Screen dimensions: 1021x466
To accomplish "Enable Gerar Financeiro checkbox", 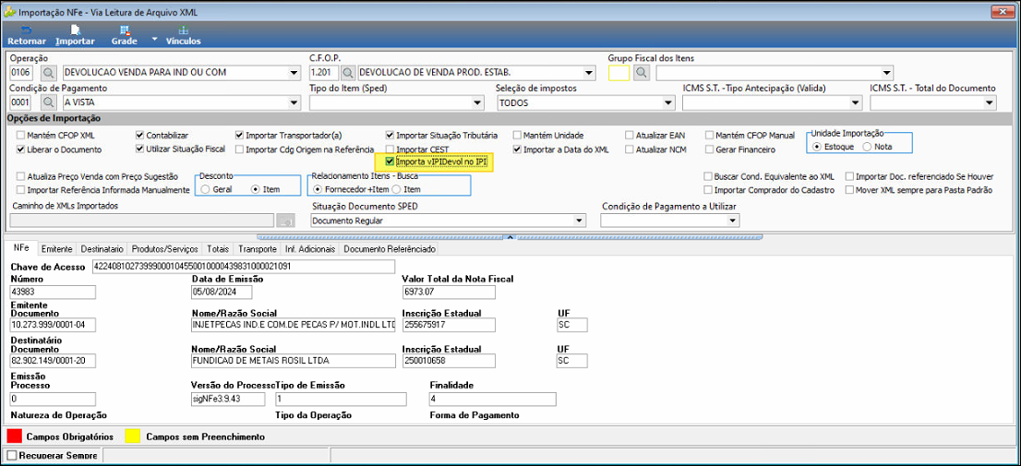I will coord(710,149).
